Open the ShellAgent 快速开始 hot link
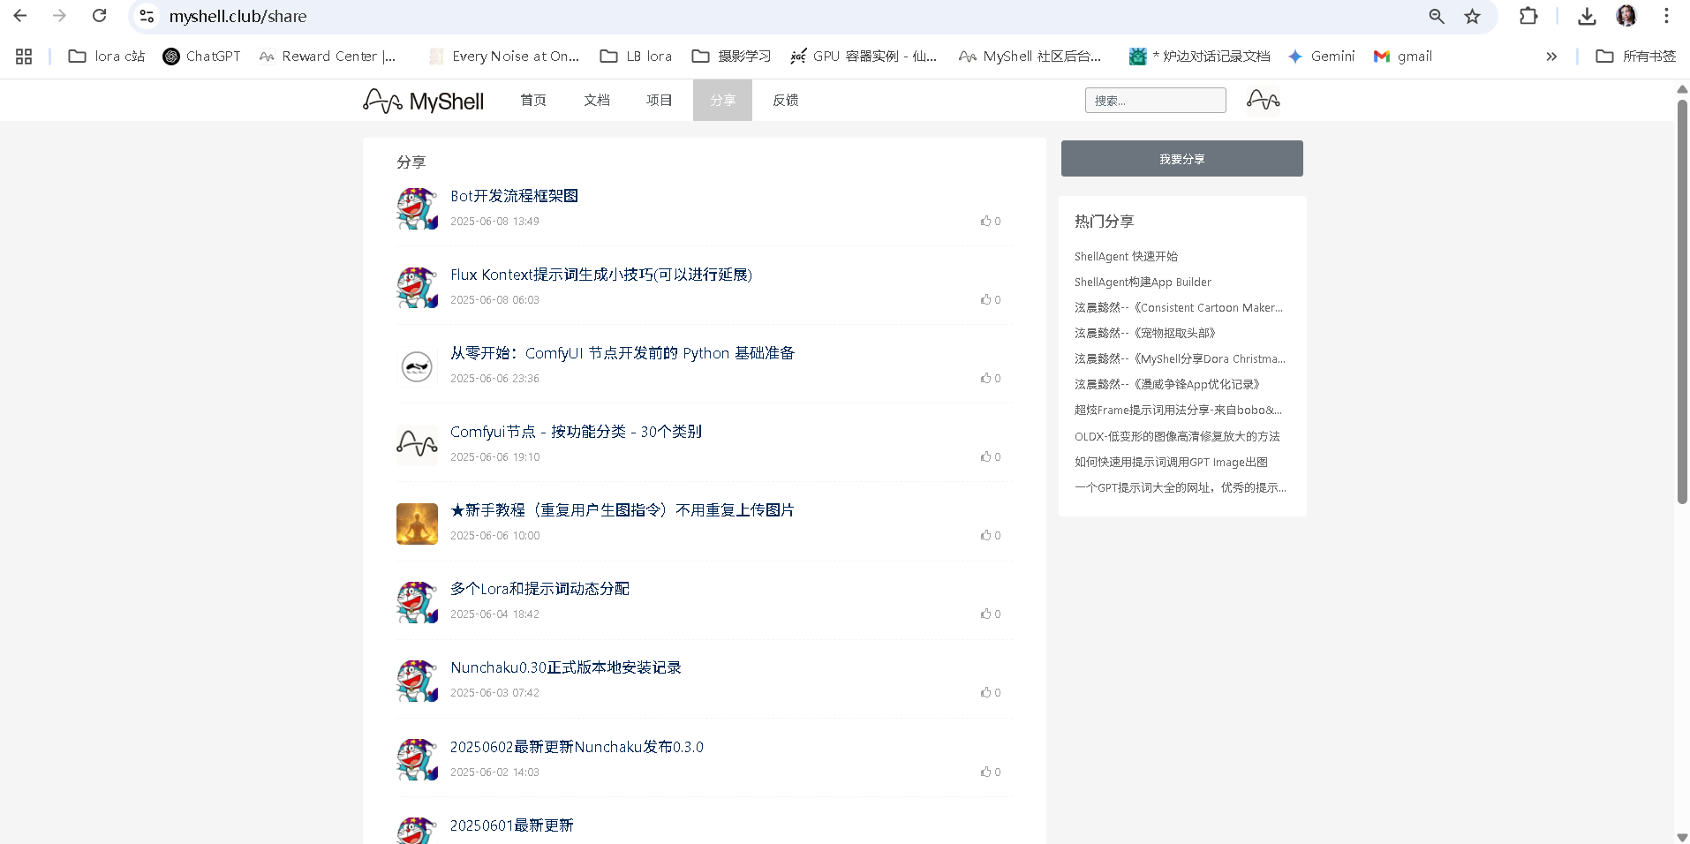Screen dimensions: 1690x844 pyautogui.click(x=1126, y=256)
